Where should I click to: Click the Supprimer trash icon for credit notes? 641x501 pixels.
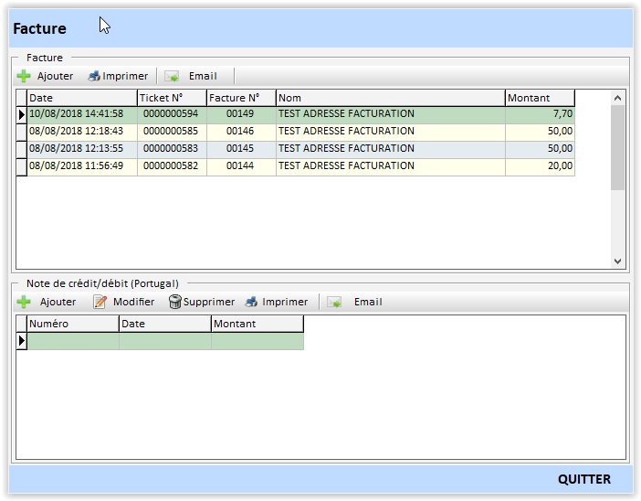[x=175, y=302]
